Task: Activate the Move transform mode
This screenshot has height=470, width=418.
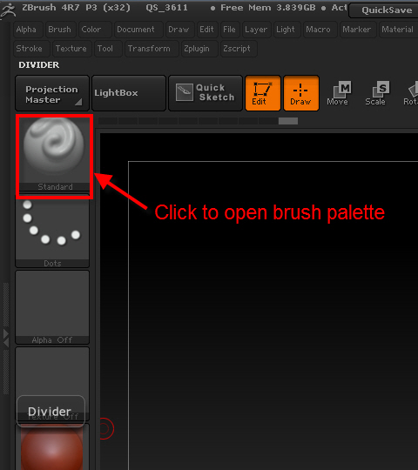Action: (x=339, y=93)
